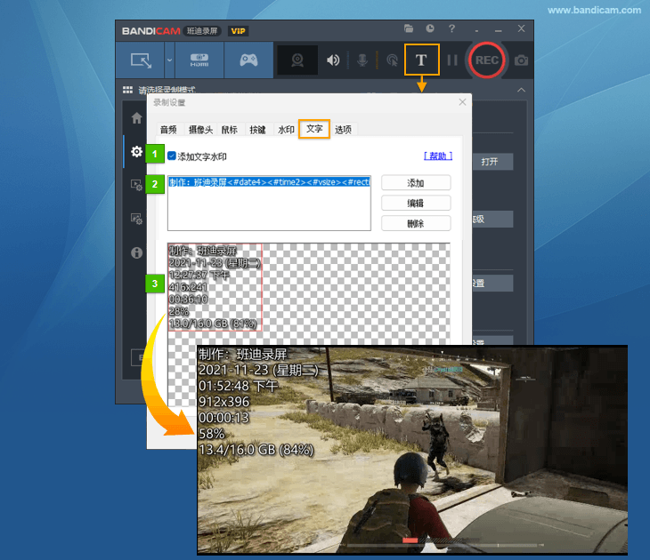
Task: Toggle the speaker sound icon
Action: (333, 60)
